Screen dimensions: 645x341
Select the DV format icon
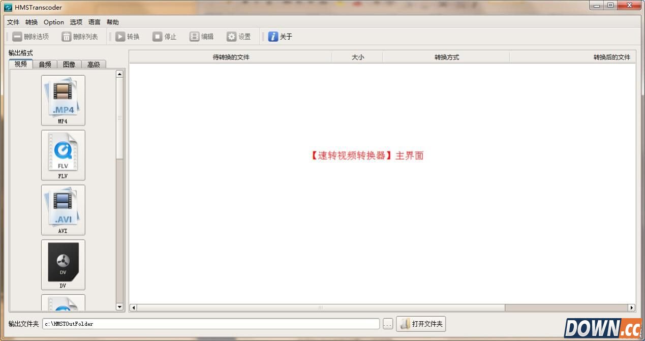point(63,264)
